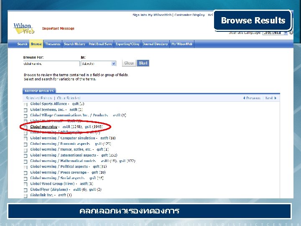Image resolution: width=301 pixels, height=226 pixels.
Task: Click the Previous arrow icon
Action: click(x=244, y=98)
